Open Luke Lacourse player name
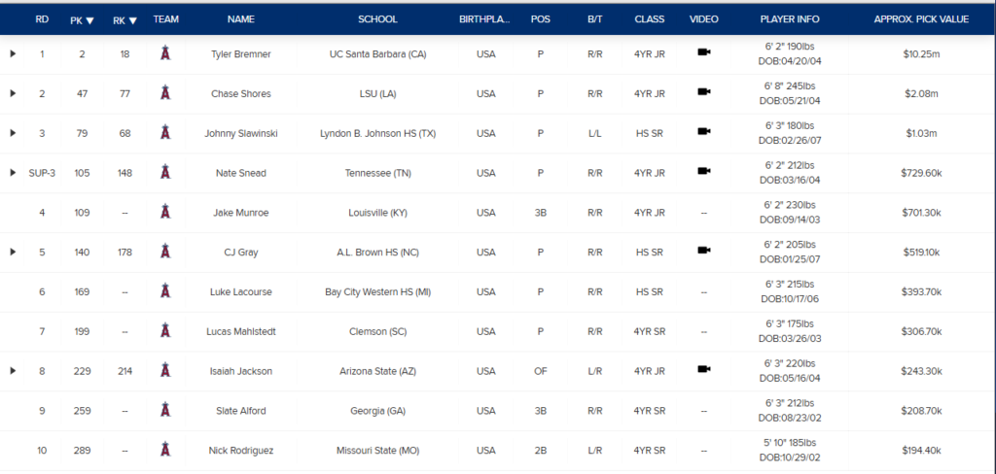This screenshot has width=996, height=474. tap(241, 292)
